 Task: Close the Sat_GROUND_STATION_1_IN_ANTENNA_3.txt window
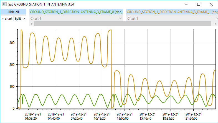tap(211, 4)
